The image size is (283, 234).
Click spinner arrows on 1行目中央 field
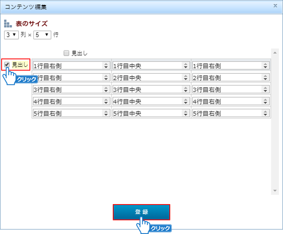tap(186, 66)
